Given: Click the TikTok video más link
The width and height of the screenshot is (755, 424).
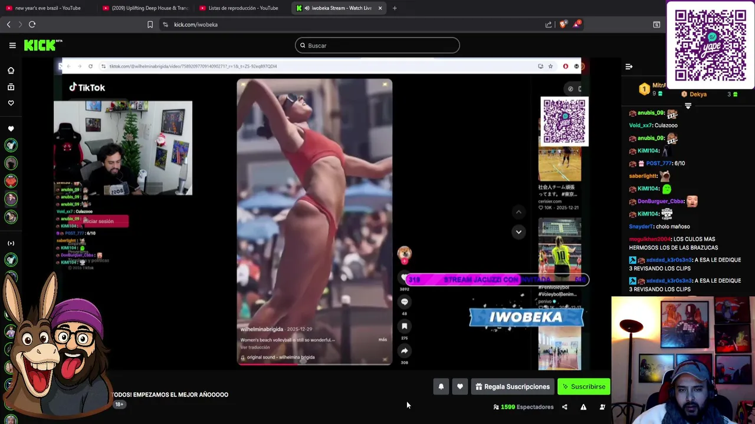Looking at the screenshot, I should click(x=383, y=340).
